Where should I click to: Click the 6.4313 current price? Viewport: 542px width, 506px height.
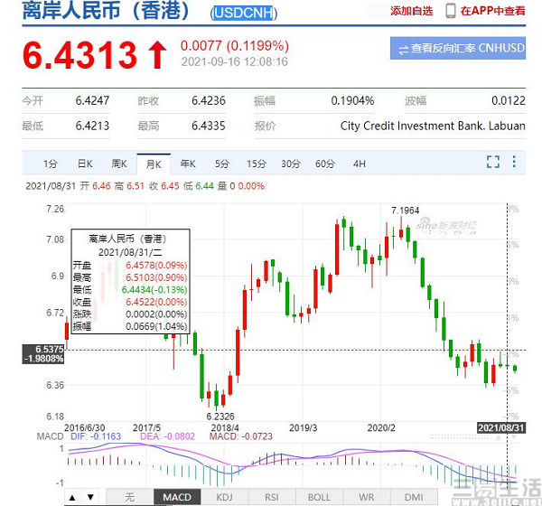coord(79,55)
